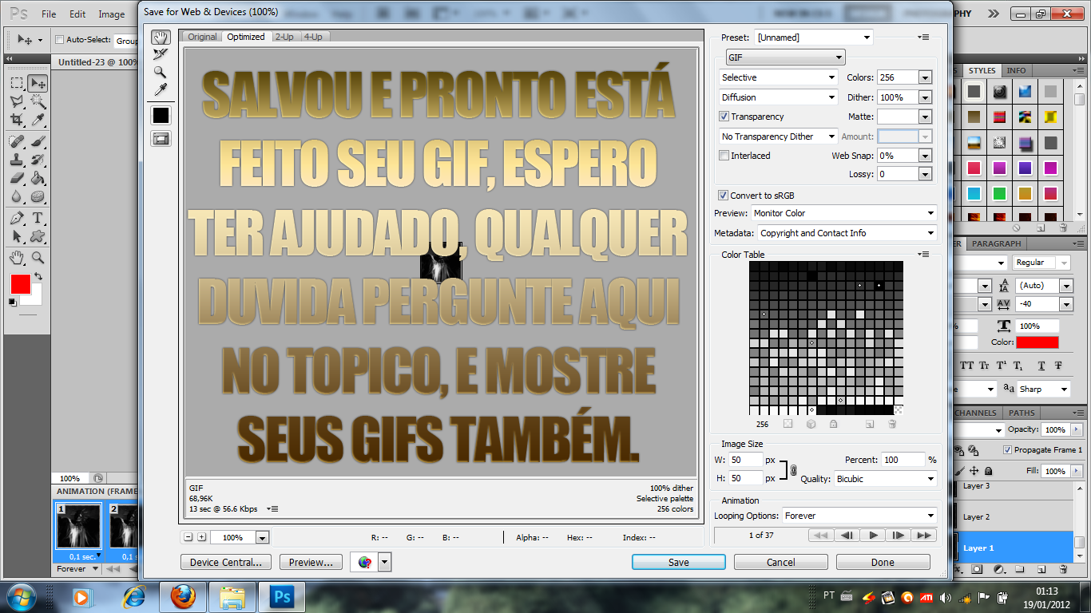Screen dimensions: 1091x613
Task: Toggle Propagate Frame 1 checkbox
Action: click(1006, 450)
